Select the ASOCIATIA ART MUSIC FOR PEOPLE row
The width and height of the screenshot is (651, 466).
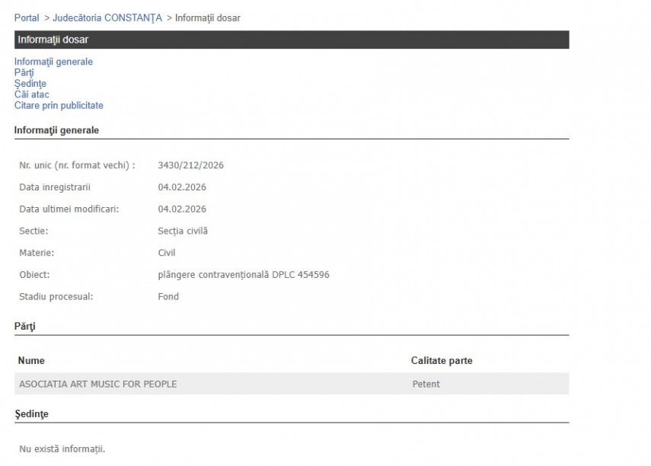(x=97, y=384)
